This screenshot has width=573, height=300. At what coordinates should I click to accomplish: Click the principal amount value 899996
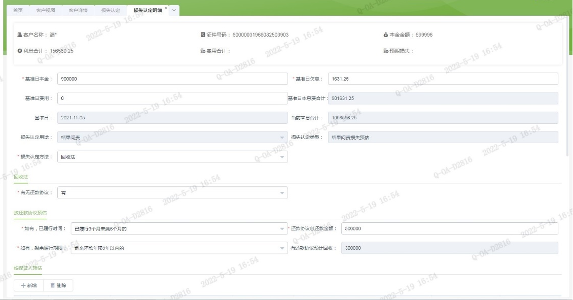pos(424,35)
